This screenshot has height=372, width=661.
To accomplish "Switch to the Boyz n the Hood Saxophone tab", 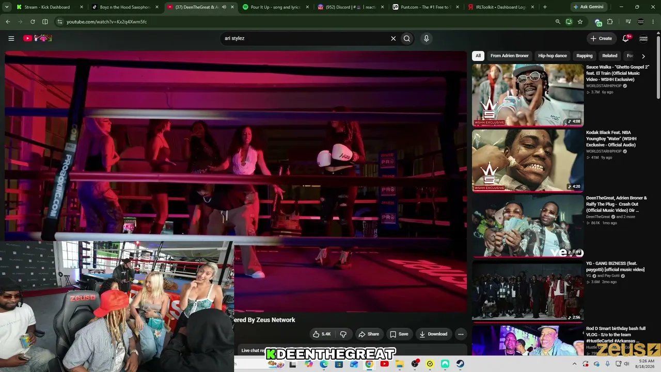I will pyautogui.click(x=125, y=7).
